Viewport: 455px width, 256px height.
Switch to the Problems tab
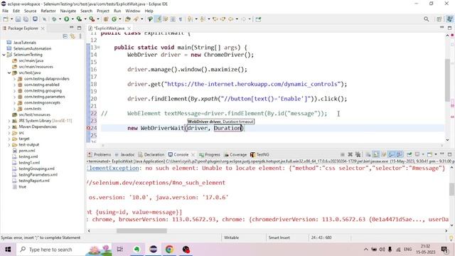(x=100, y=155)
